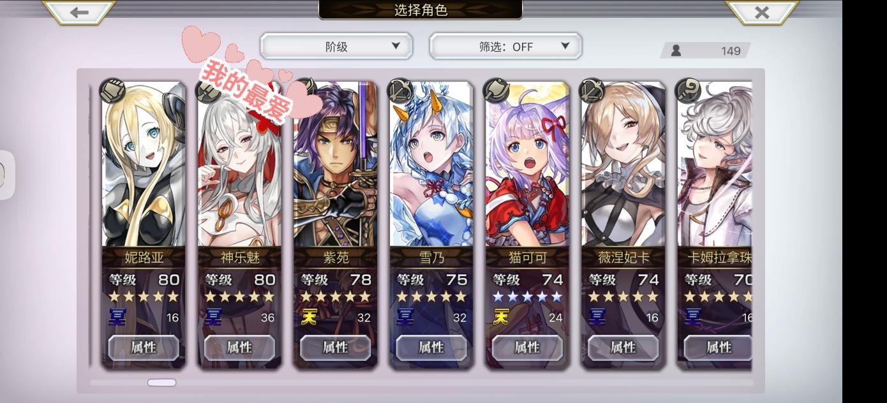Click the class icon on 薇涅妃卡 card
Screen dimensions: 887x403
(592, 91)
